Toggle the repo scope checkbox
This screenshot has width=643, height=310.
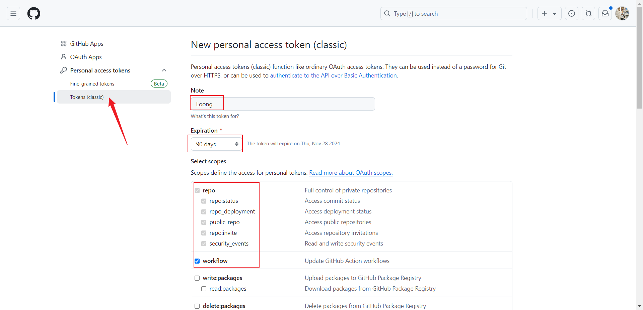click(x=197, y=190)
